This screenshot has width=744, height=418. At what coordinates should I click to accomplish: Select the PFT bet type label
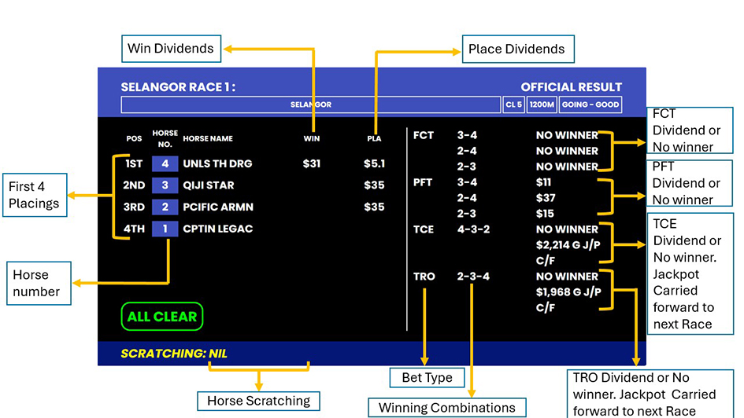pyautogui.click(x=423, y=182)
